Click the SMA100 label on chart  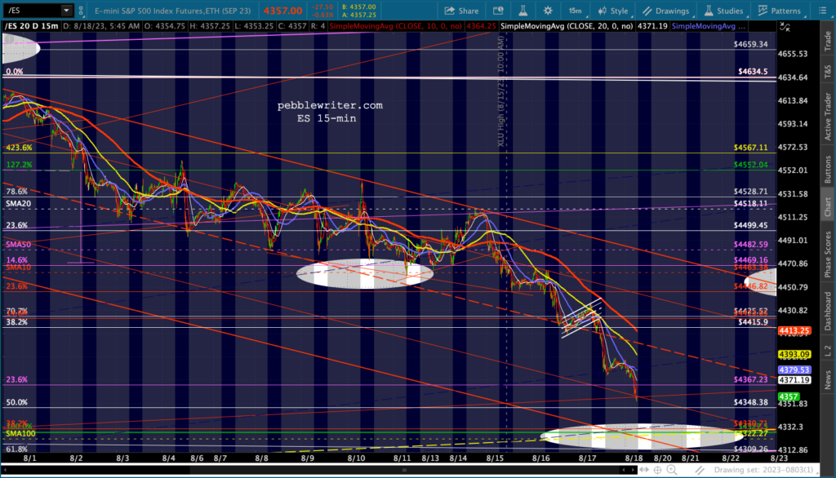tap(20, 434)
